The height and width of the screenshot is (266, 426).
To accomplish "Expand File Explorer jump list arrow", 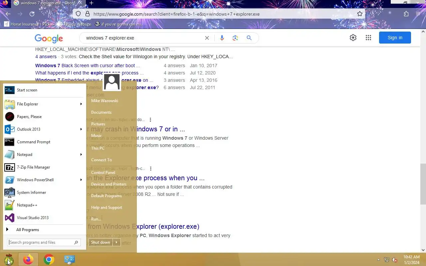I will coord(81,104).
